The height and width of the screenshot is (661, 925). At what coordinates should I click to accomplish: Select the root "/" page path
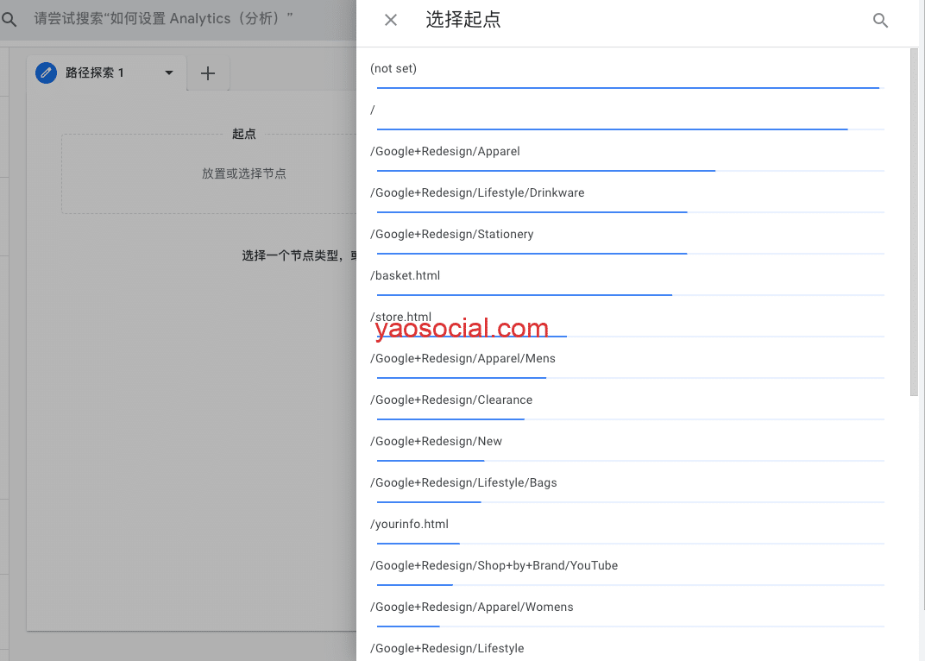coord(373,110)
